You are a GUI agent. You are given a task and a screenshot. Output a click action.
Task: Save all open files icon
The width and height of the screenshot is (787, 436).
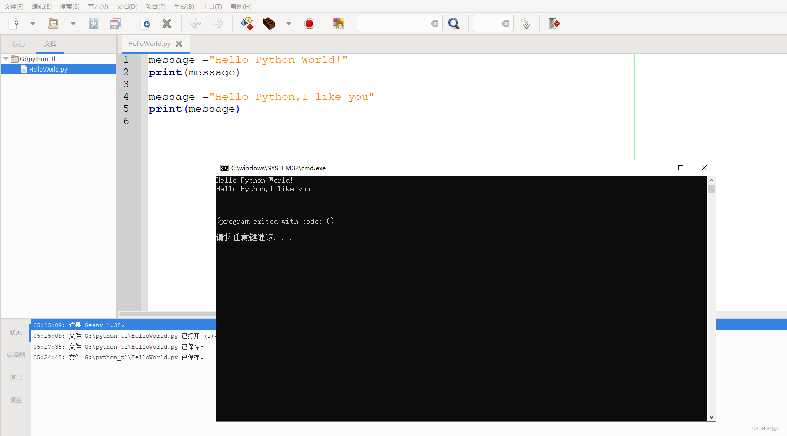116,24
